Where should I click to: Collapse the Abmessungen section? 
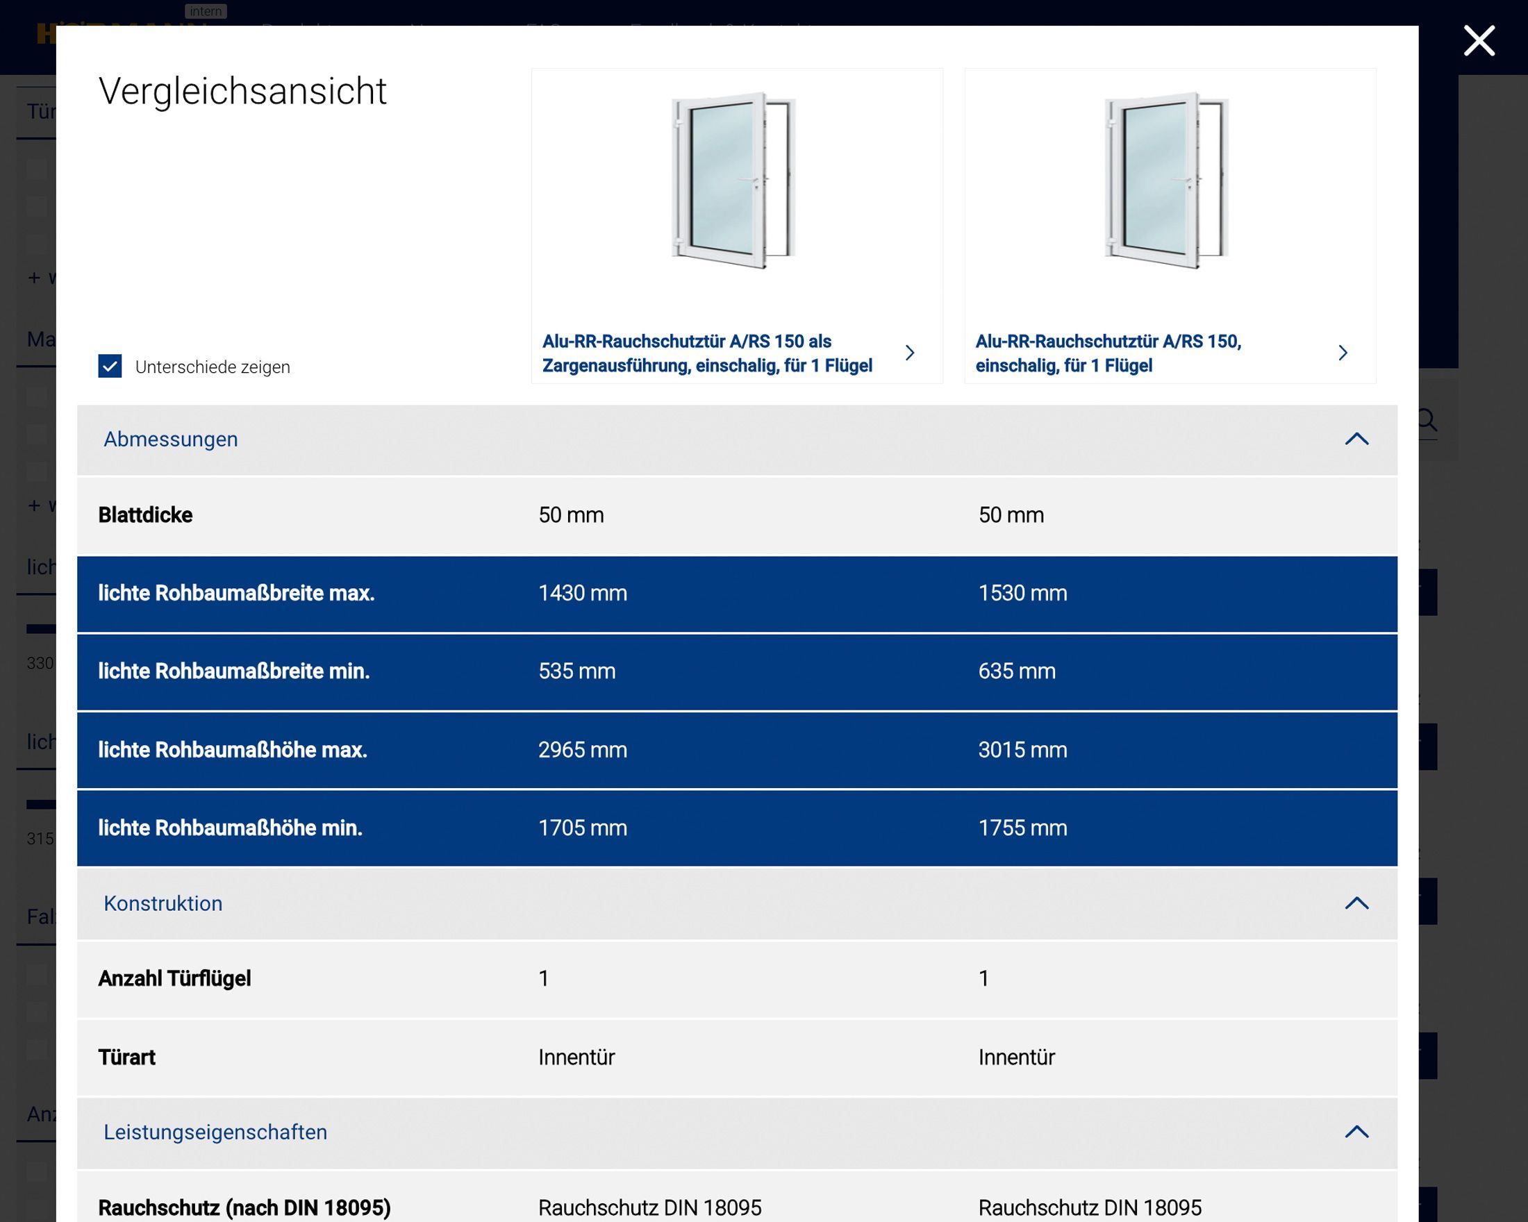click(x=1357, y=440)
